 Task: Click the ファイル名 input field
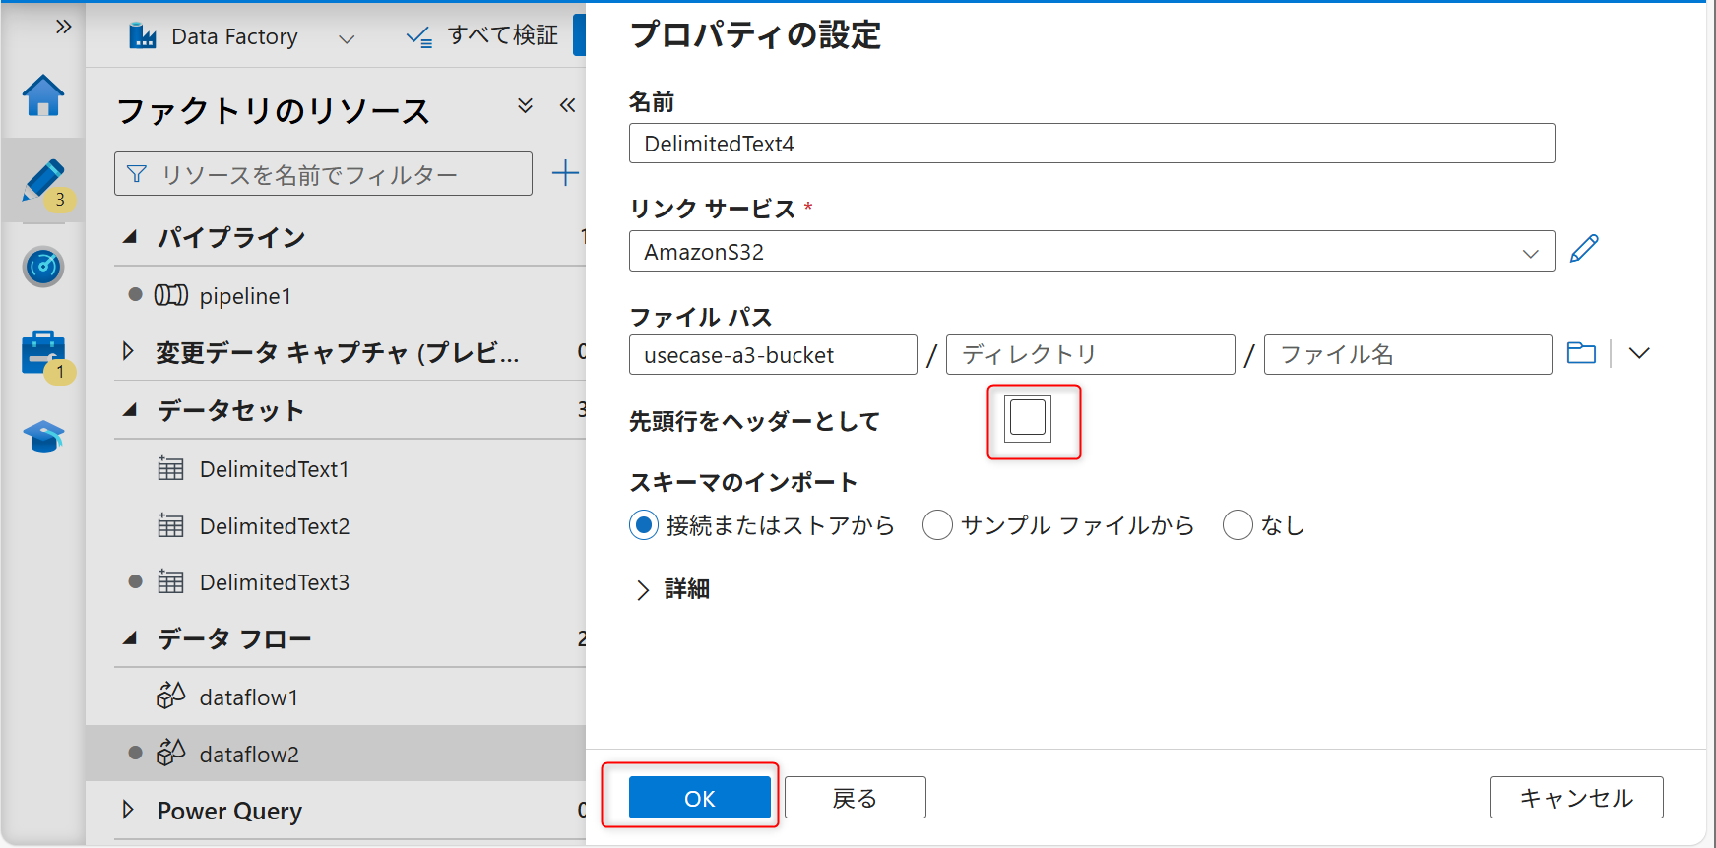1408,355
